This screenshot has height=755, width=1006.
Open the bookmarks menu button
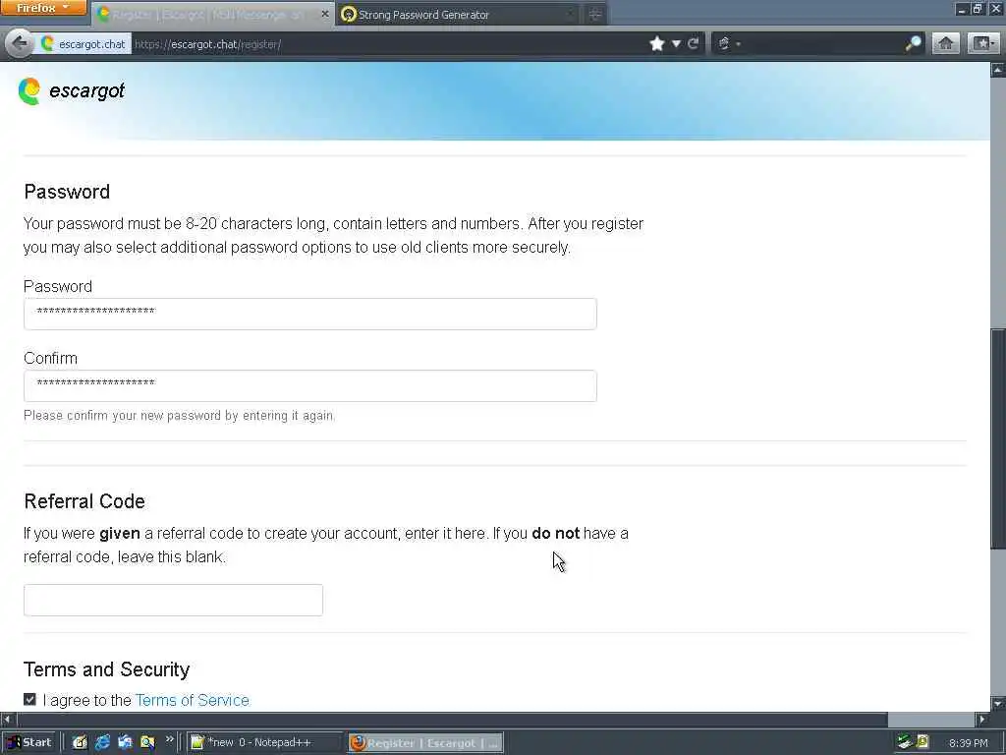(983, 43)
